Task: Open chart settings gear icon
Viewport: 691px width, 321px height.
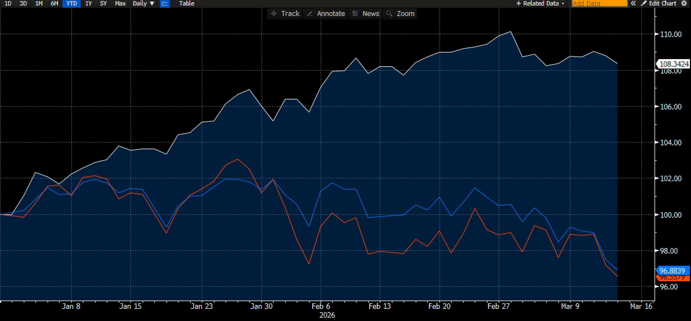Action: [684, 3]
